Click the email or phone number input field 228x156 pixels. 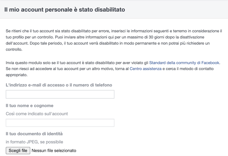pos(60,95)
